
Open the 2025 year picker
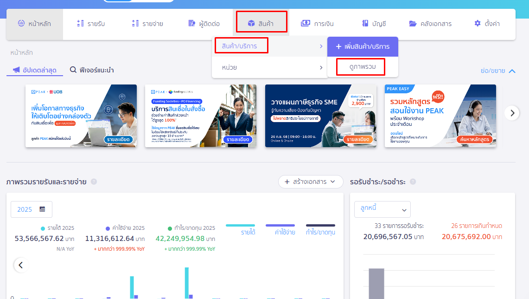pos(32,209)
